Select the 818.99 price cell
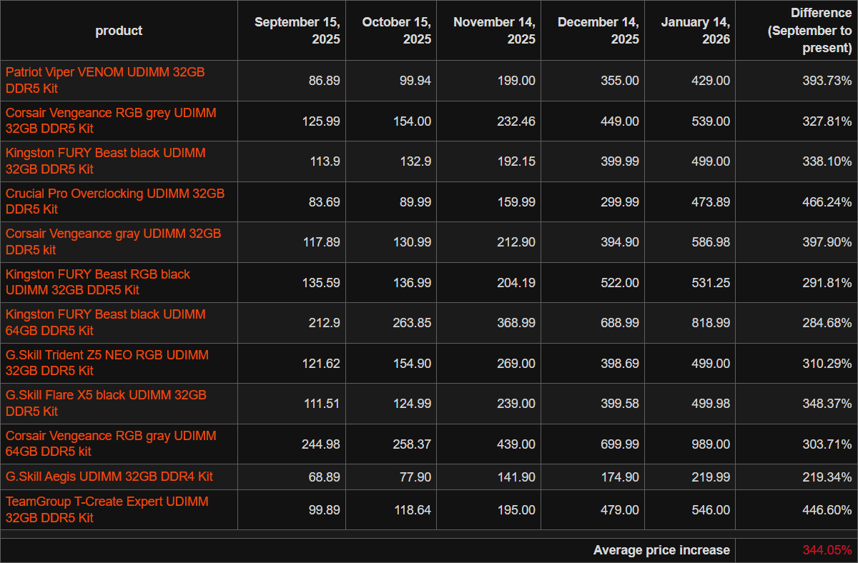 click(x=690, y=323)
